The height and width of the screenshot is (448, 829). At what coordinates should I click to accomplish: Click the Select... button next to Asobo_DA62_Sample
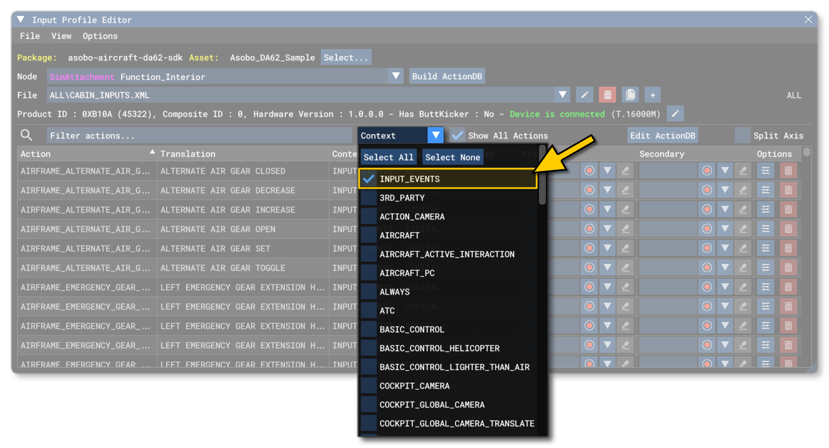click(x=346, y=57)
